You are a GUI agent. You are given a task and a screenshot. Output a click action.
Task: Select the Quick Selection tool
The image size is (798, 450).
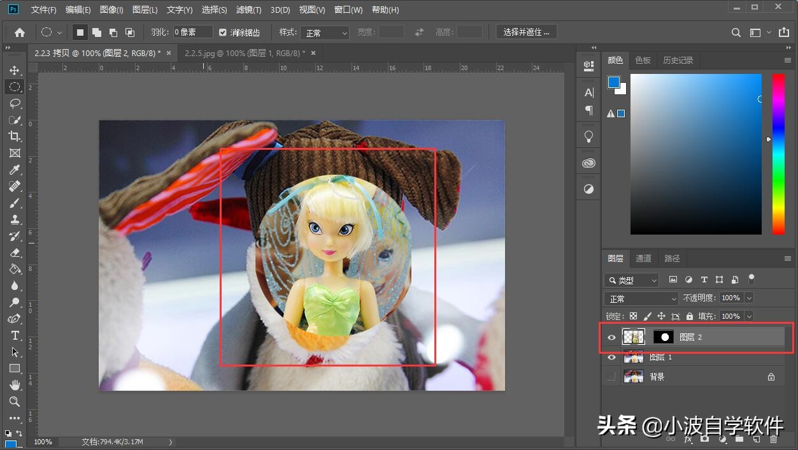tap(15, 120)
